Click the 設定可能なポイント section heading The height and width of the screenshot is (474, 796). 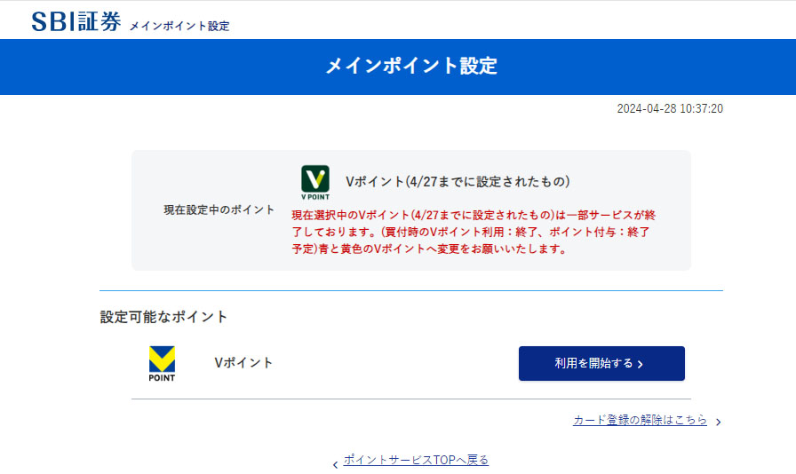pyautogui.click(x=164, y=317)
